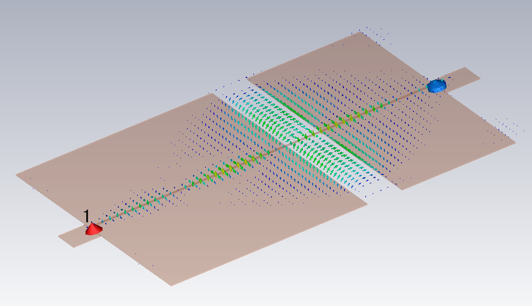Select the blue port marker on the line
The height and width of the screenshot is (306, 532).
(437, 86)
